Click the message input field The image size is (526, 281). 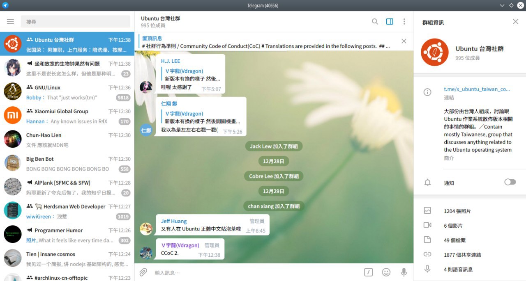tap(257, 272)
